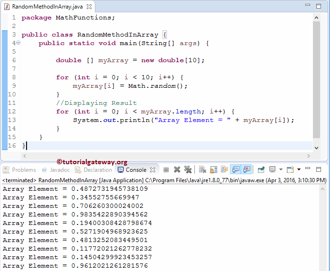Screen dimensions: 330x271
Task: Collapse the main method fold marker
Action: coord(18,43)
